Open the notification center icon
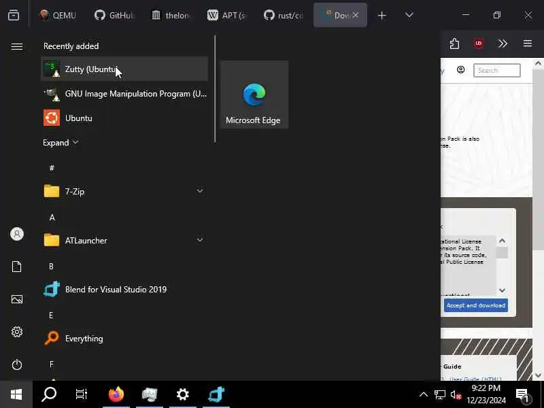Screen dimensions: 544x408 (x=522, y=395)
